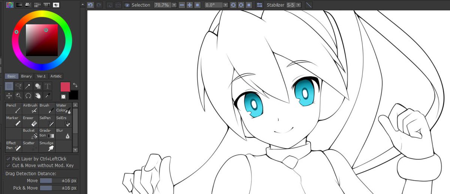
Task: Zoom out with the minus button
Action: click(182, 5)
